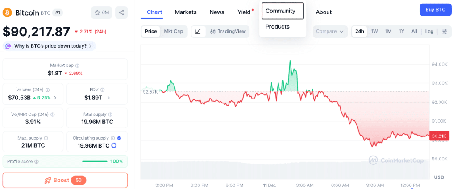This screenshot has height=189, width=457.
Task: Open the Yield tab
Action: pyautogui.click(x=244, y=12)
